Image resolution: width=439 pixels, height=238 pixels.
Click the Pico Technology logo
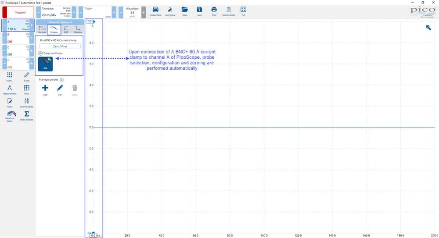point(423,12)
